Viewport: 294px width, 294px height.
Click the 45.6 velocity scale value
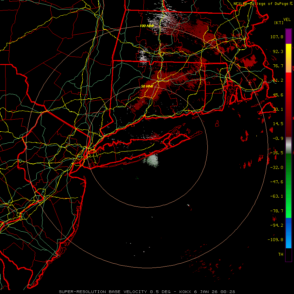tap(278, 95)
